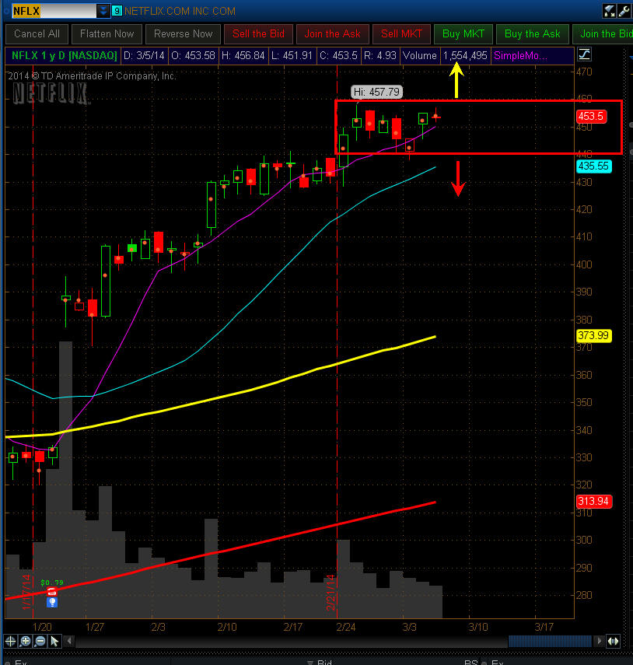The image size is (633, 665).
Task: Click the NFLX 1 y D [NASDAQ] header label
Action: click(x=64, y=55)
